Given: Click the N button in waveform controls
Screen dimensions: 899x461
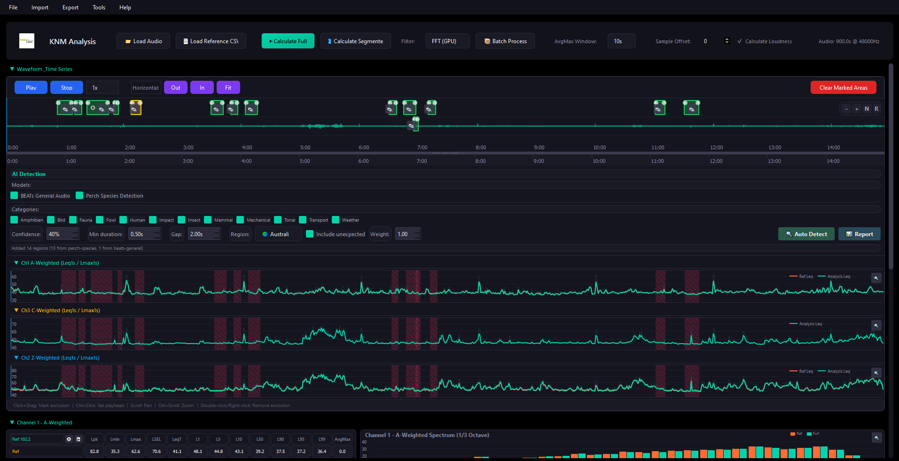Looking at the screenshot, I should (867, 109).
